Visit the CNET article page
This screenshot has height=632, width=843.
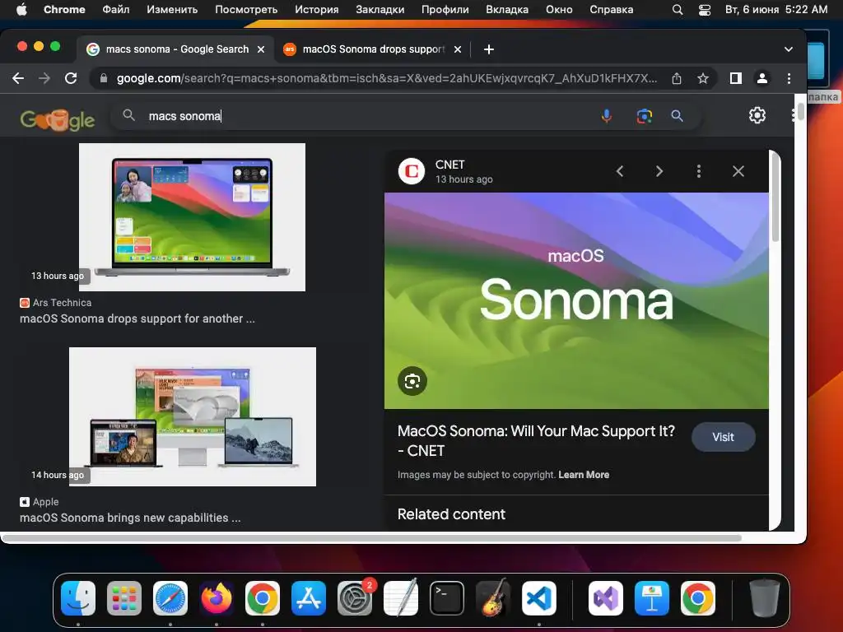click(x=723, y=437)
